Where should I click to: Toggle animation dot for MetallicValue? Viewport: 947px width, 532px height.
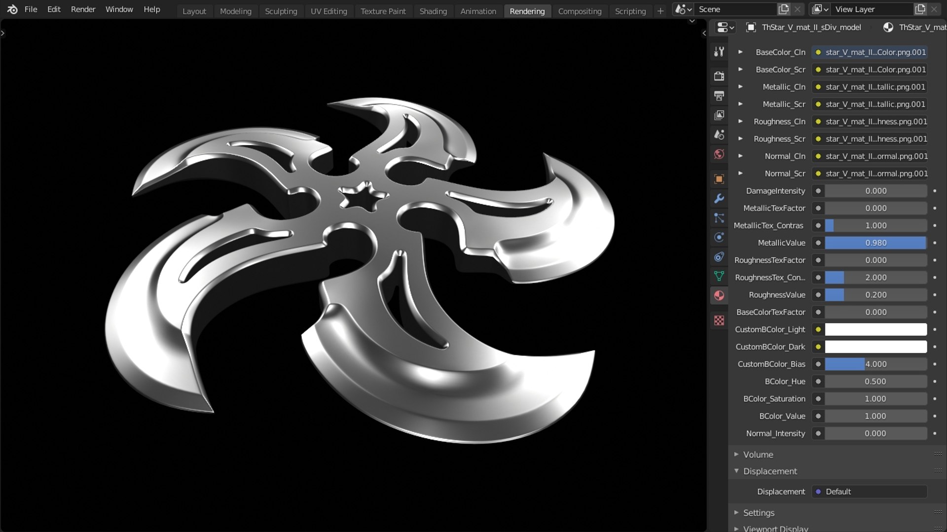[935, 243]
